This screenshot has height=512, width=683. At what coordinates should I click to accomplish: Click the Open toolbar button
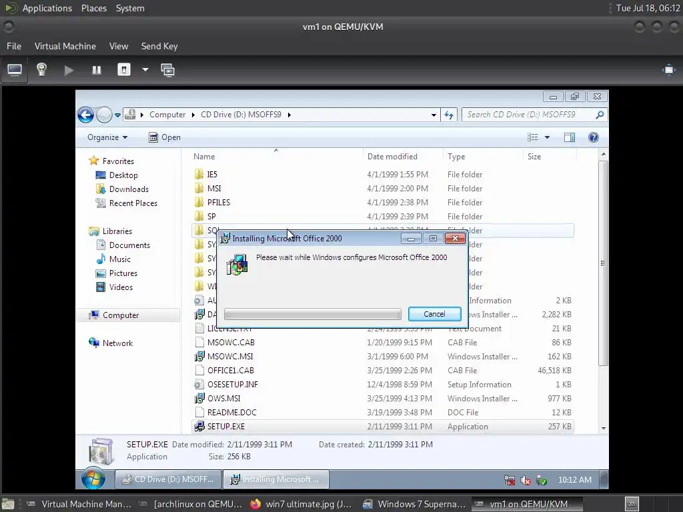(165, 137)
